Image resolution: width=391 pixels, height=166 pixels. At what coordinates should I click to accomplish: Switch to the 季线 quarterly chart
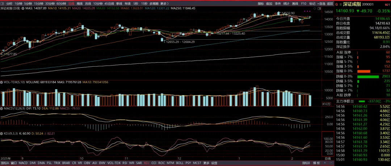(x=119, y=4)
